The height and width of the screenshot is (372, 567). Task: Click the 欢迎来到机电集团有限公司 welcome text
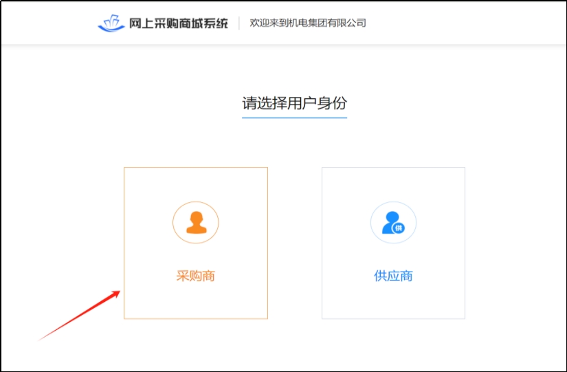coord(308,23)
